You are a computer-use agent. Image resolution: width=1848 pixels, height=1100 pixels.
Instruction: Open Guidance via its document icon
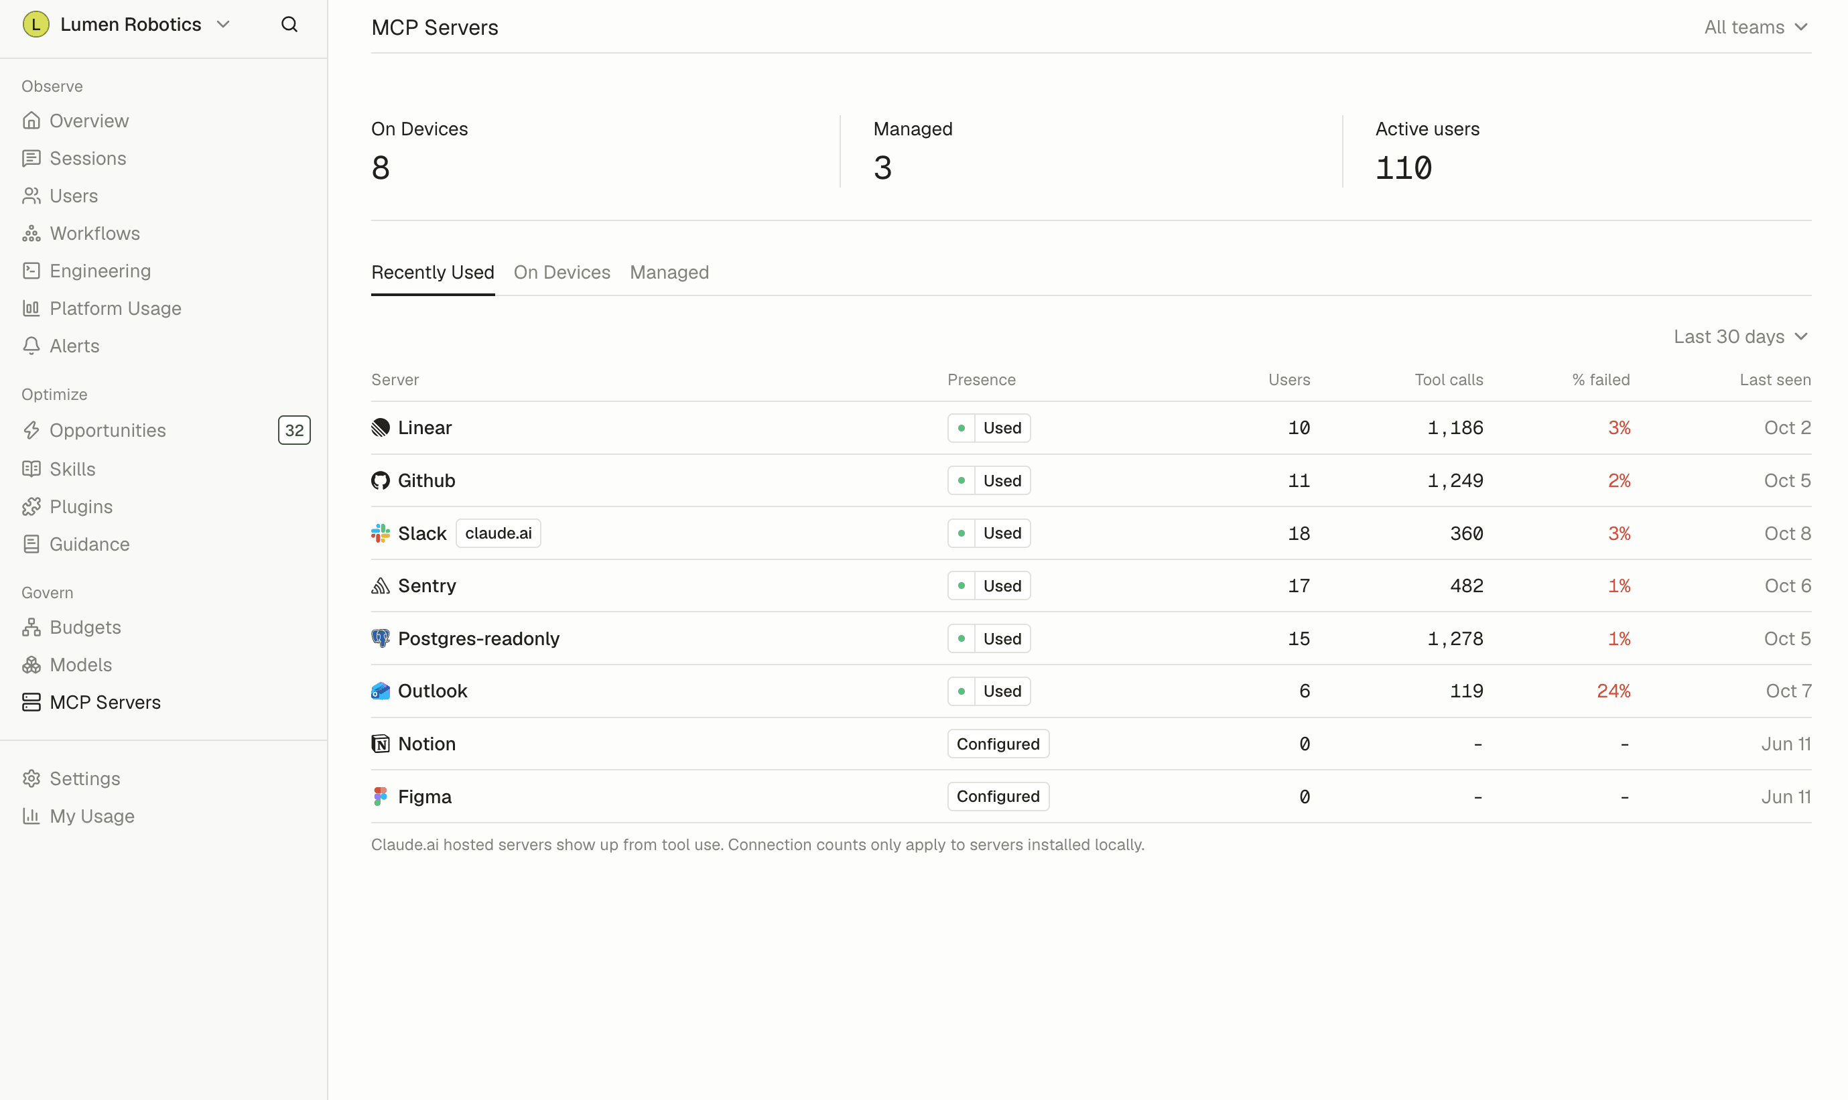tap(31, 544)
